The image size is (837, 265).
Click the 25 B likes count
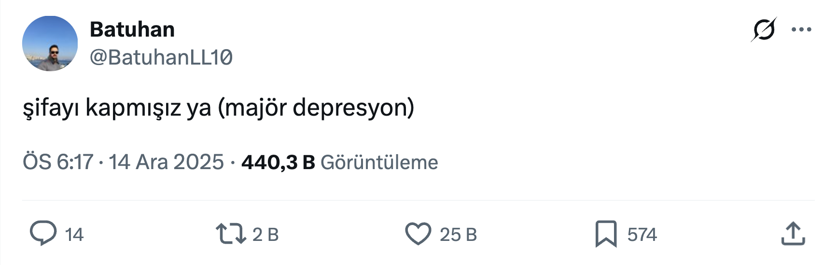point(458,235)
